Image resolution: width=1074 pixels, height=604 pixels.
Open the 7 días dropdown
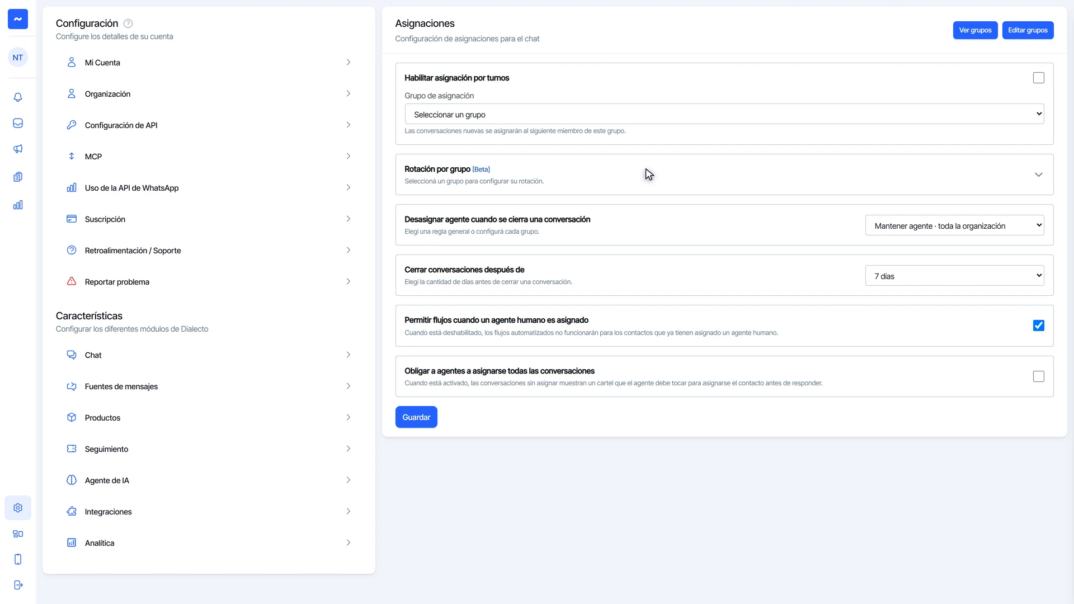(x=955, y=276)
